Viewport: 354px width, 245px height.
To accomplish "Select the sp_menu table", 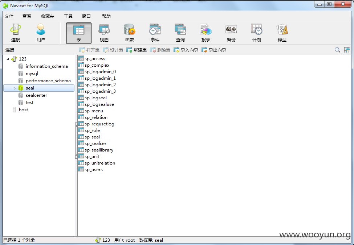I will 94,111.
